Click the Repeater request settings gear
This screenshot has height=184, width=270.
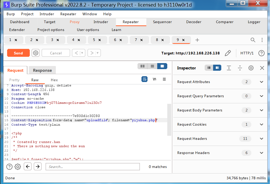coord(36,53)
